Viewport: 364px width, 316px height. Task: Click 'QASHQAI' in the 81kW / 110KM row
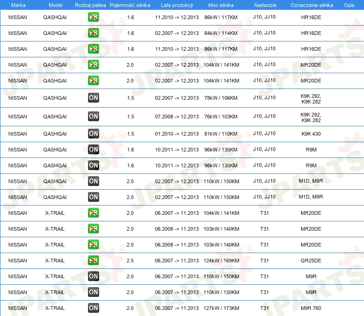pyautogui.click(x=55, y=134)
